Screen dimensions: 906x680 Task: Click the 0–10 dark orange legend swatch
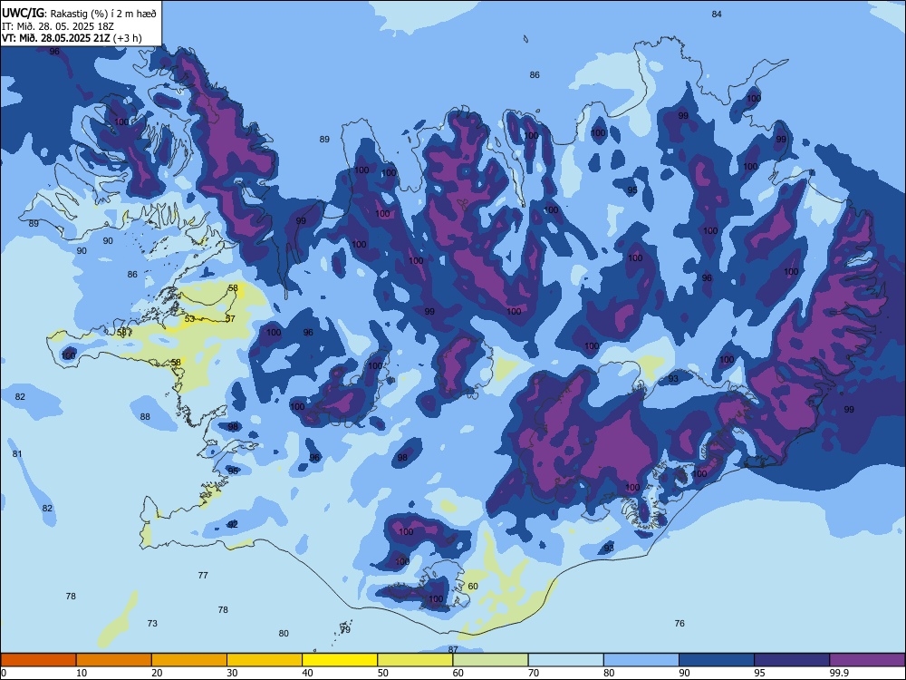[38, 660]
